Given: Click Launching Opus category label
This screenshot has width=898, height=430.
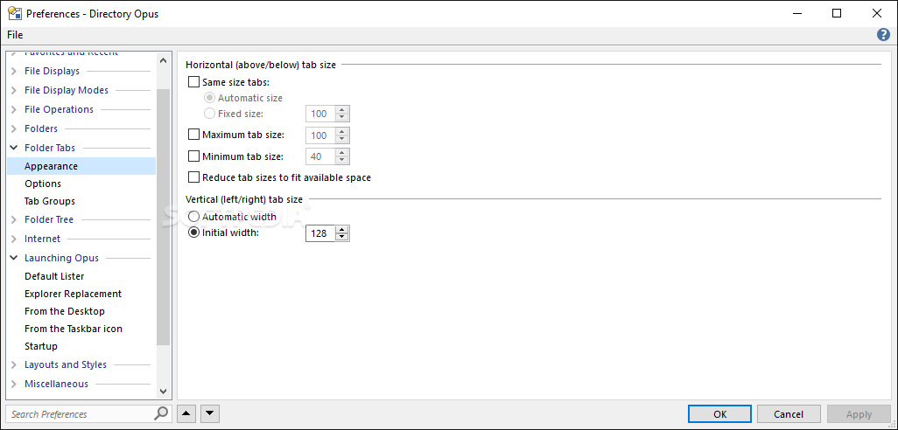Looking at the screenshot, I should pyautogui.click(x=62, y=258).
